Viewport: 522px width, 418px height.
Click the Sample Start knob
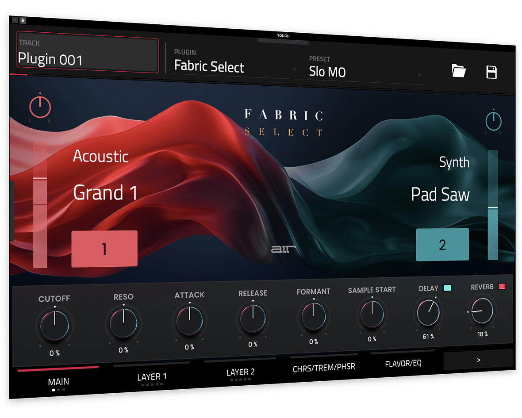[x=372, y=314]
